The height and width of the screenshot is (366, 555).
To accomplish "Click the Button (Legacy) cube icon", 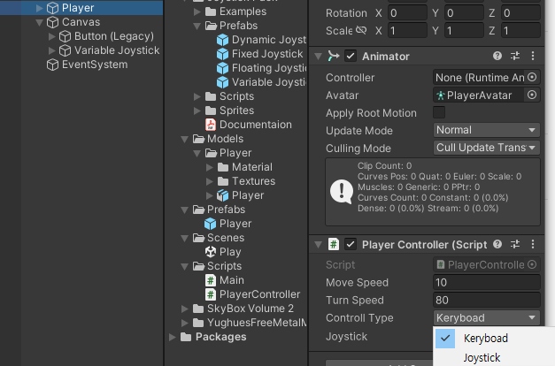I will [x=65, y=36].
